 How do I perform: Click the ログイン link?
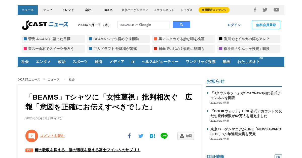[x=234, y=25]
